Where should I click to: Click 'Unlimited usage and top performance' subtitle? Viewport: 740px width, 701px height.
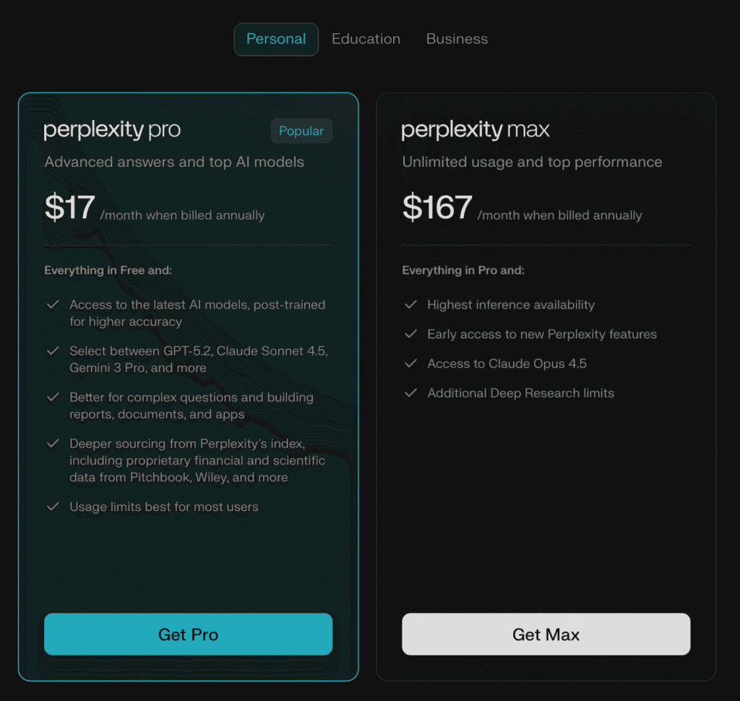pyautogui.click(x=532, y=162)
